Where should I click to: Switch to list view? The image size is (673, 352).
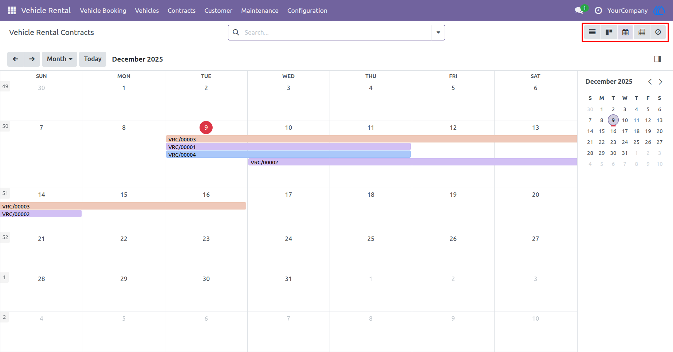pos(593,32)
